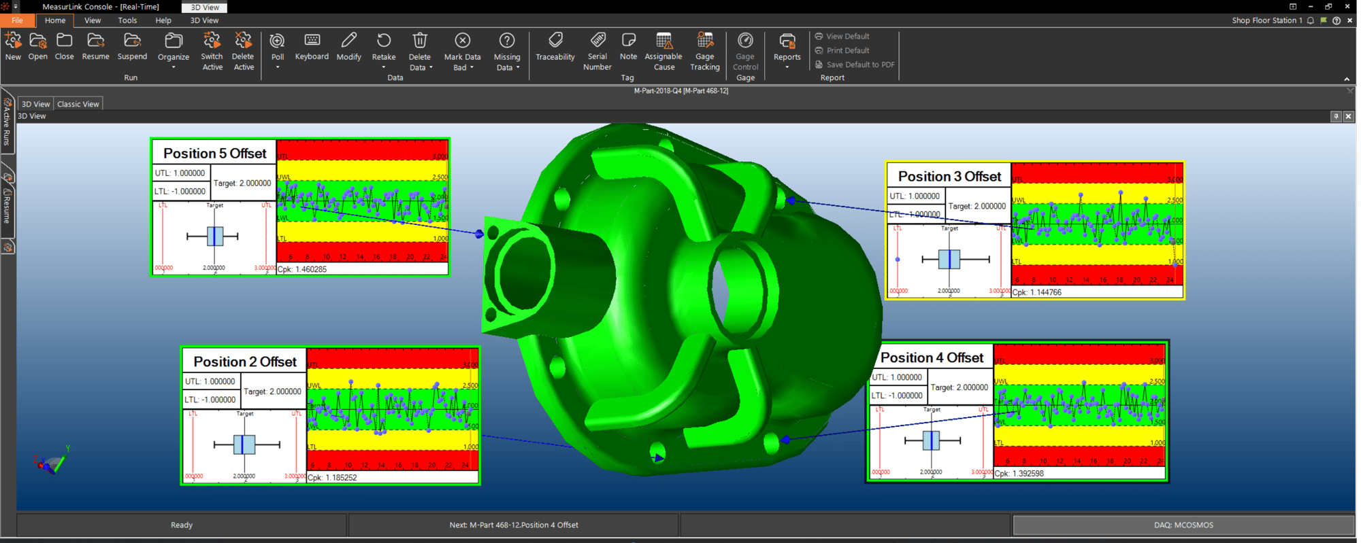Image resolution: width=1361 pixels, height=543 pixels.
Task: Open the Retake dropdown
Action: point(384,50)
